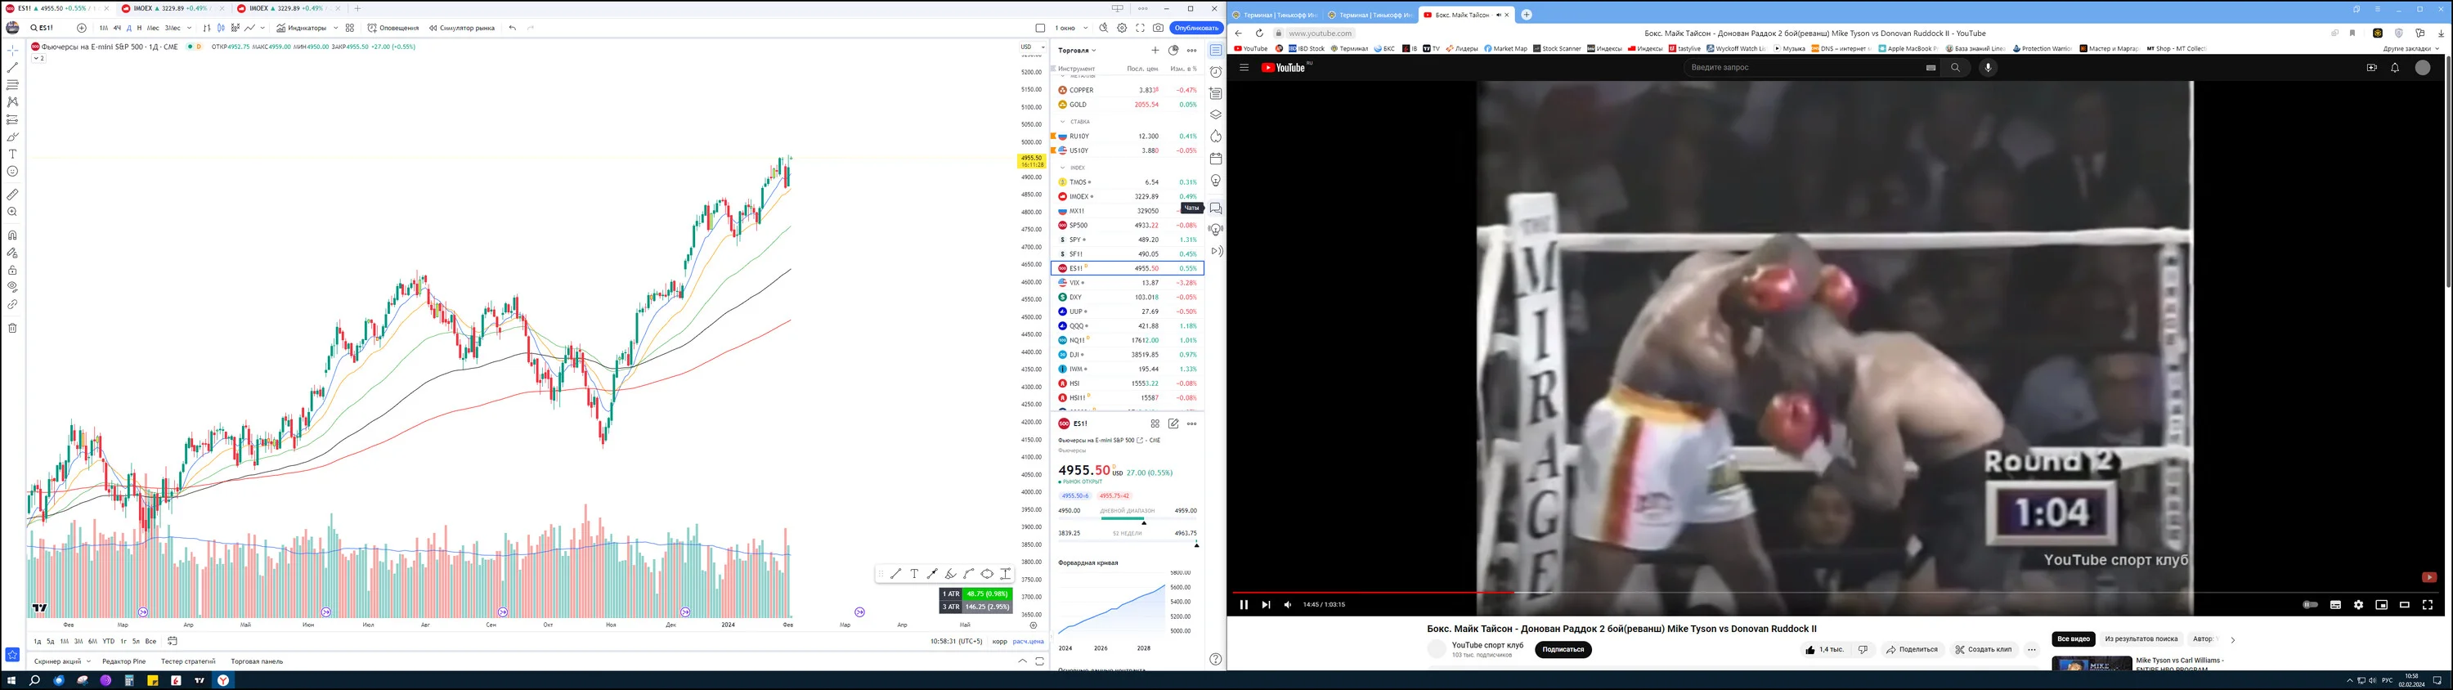Open 'Скринер акций' dropdown arrow
Viewport: 2453px width, 690px height.
point(88,661)
